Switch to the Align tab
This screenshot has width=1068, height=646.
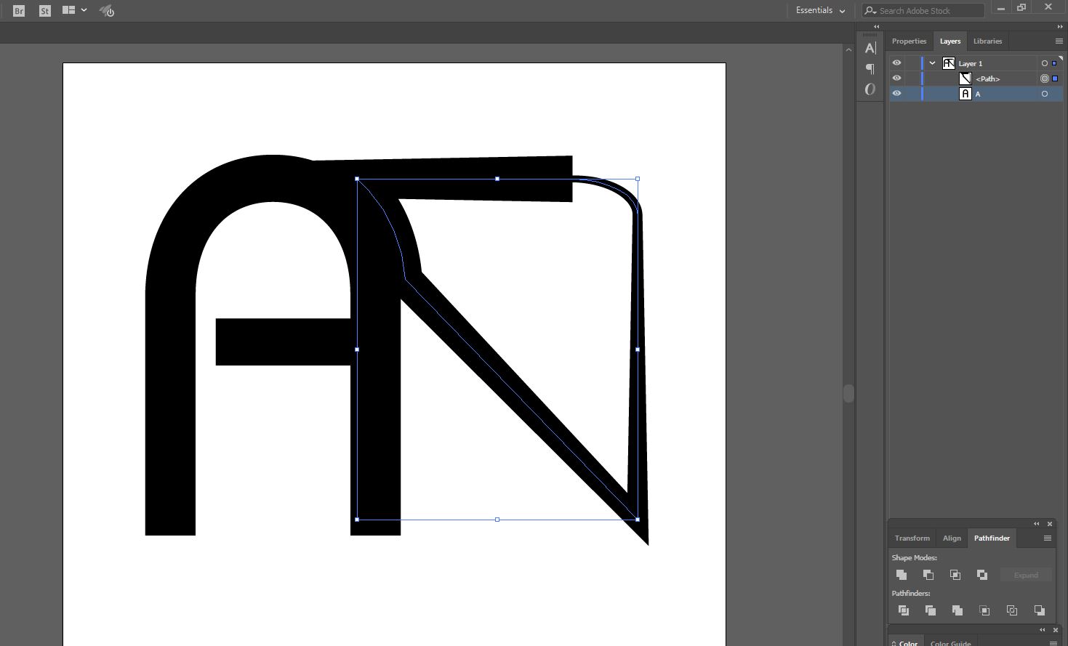952,538
